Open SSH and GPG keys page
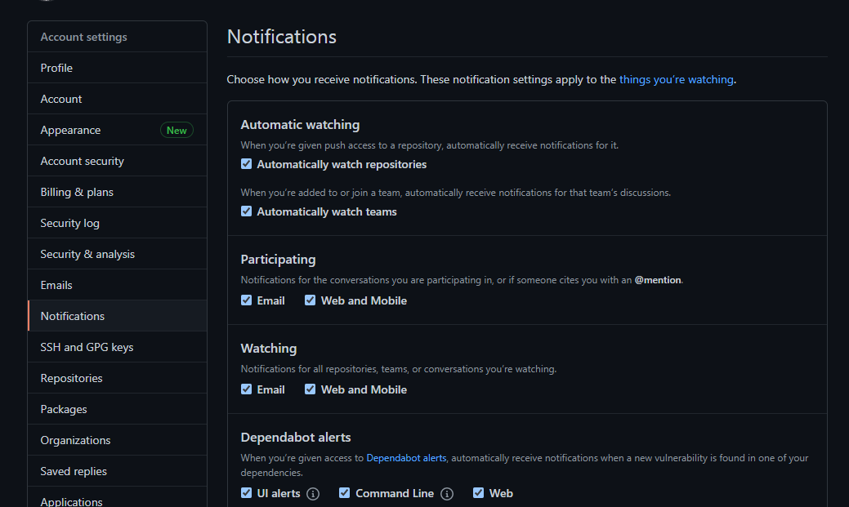Image resolution: width=849 pixels, height=507 pixels. click(117, 347)
